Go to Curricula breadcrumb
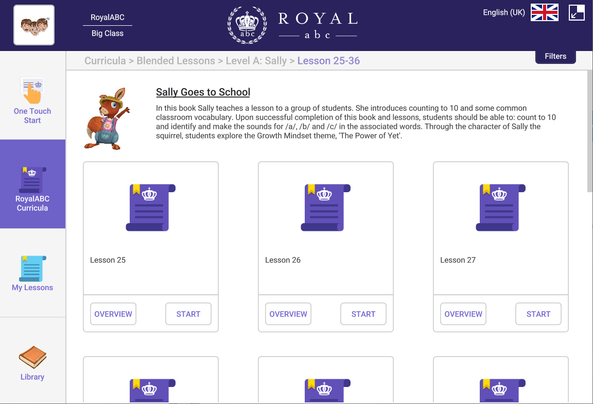 click(x=105, y=61)
